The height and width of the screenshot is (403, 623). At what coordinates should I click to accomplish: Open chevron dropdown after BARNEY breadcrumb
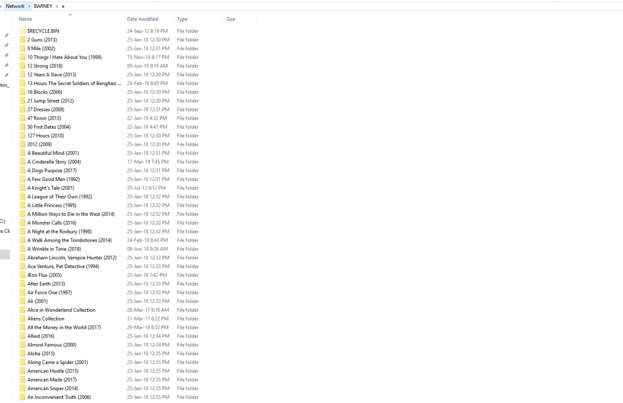(57, 6)
